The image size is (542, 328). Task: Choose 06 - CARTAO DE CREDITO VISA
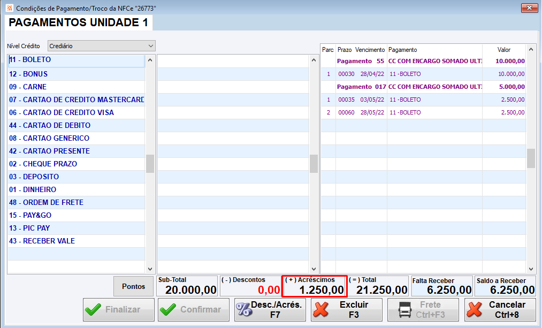pos(76,112)
